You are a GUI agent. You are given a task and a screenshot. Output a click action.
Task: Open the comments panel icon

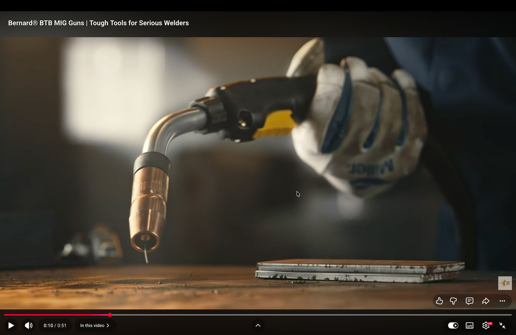(470, 301)
